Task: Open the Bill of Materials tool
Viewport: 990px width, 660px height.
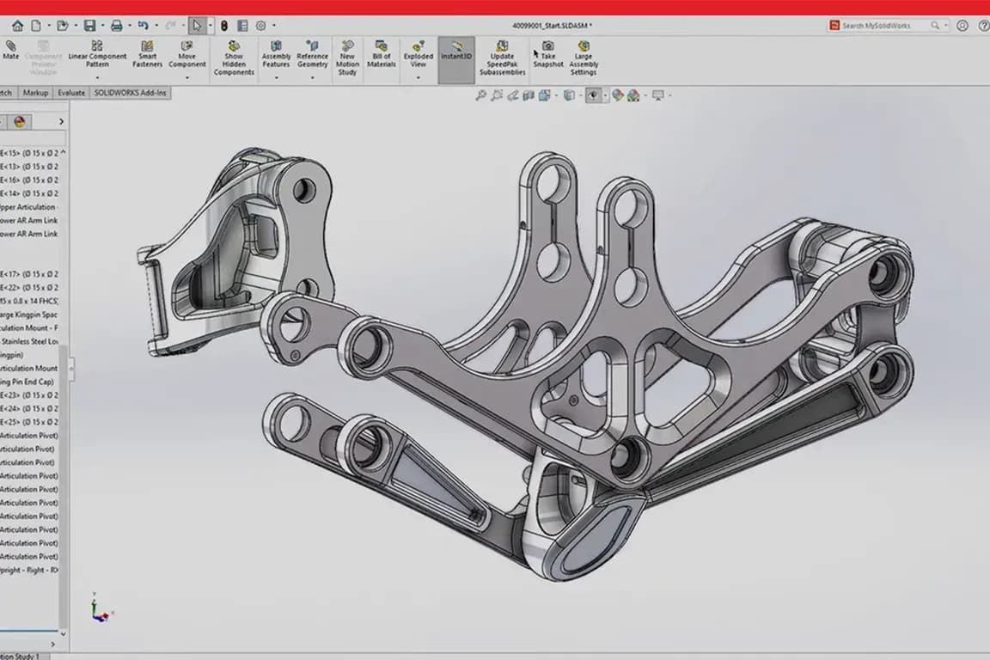Action: point(382,54)
